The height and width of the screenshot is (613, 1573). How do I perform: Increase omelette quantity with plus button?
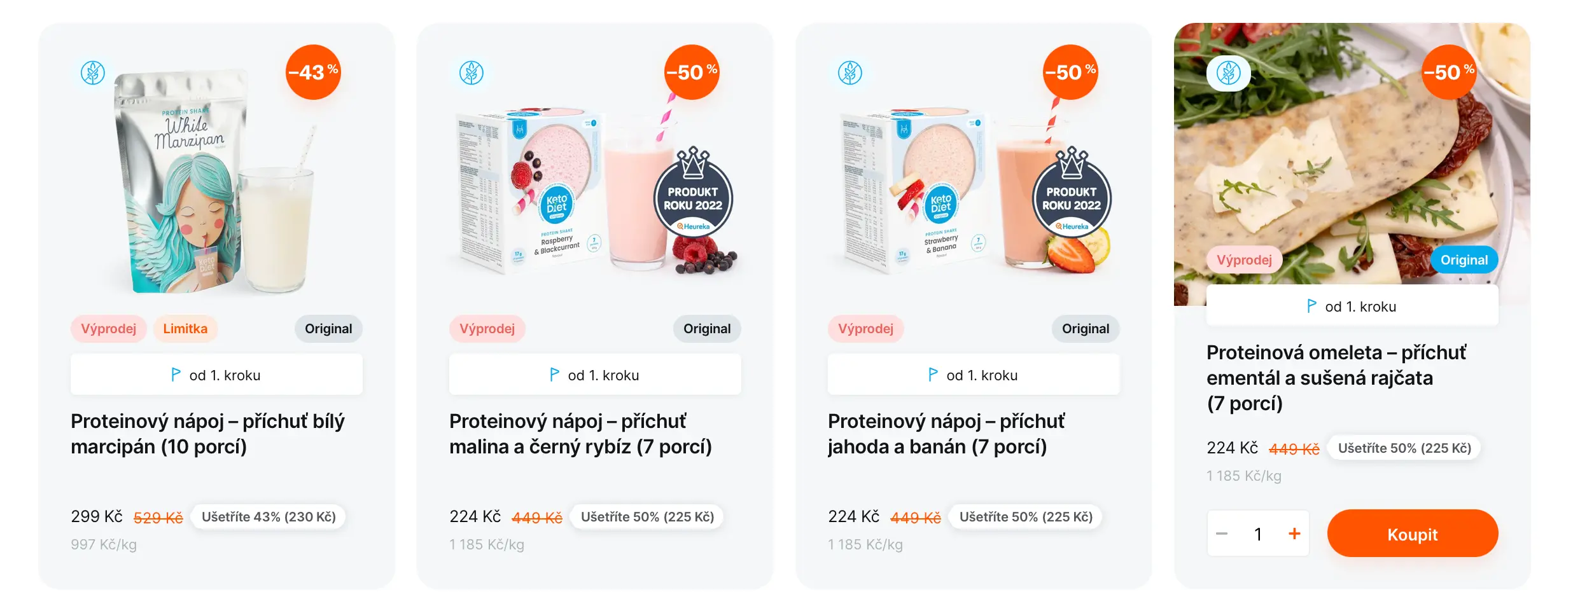(x=1294, y=534)
